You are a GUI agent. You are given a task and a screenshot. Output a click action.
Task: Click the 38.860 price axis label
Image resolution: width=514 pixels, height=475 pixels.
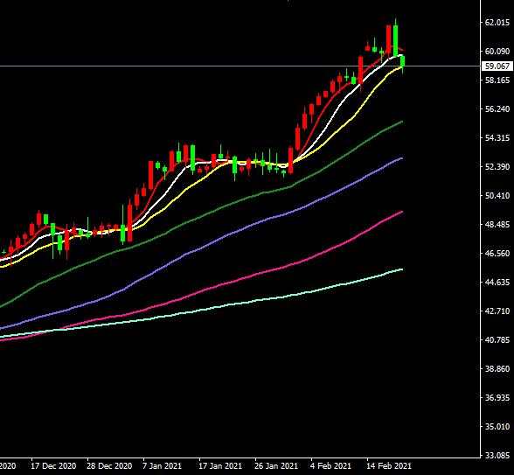497,369
